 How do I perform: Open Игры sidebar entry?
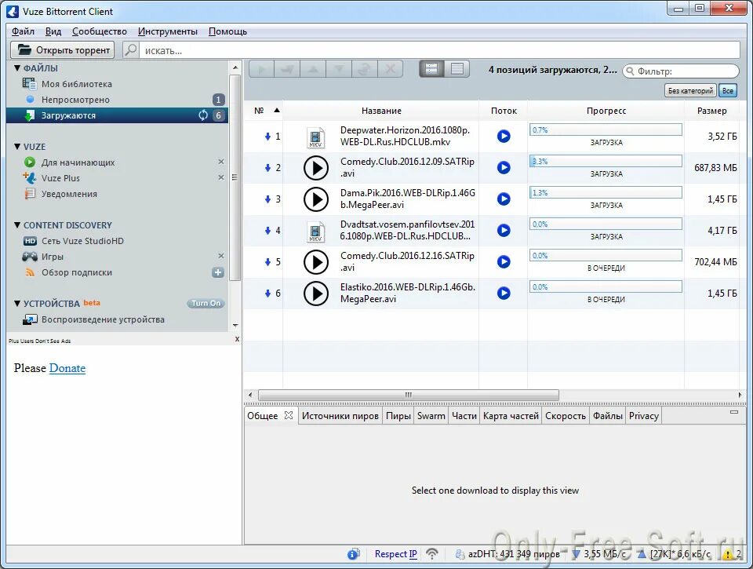117,257
